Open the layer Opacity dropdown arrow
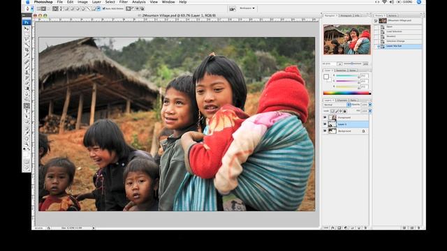 (370, 105)
